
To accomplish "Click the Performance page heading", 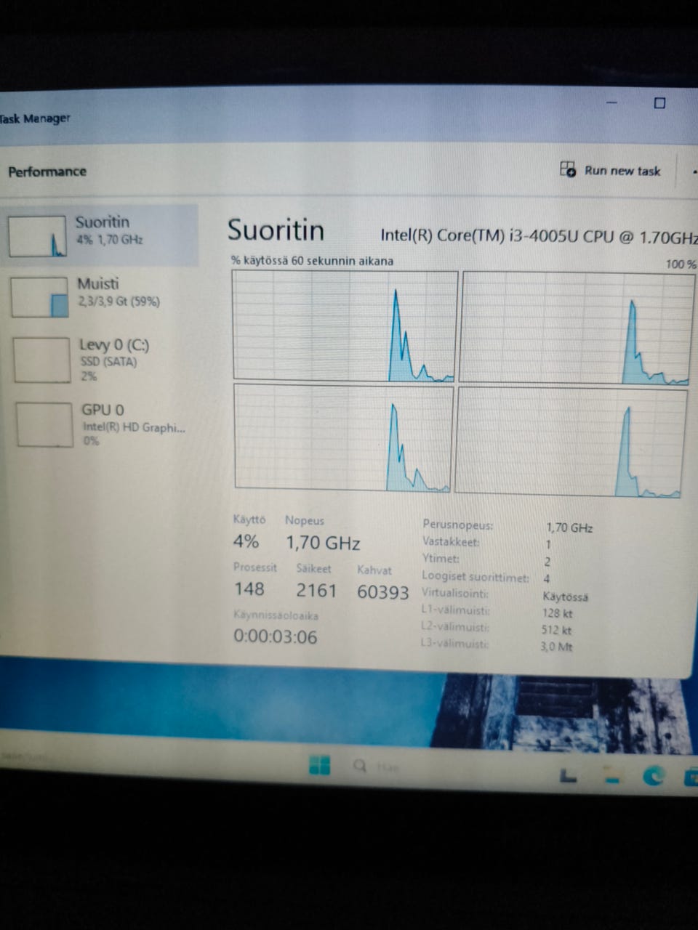I will (x=47, y=171).
